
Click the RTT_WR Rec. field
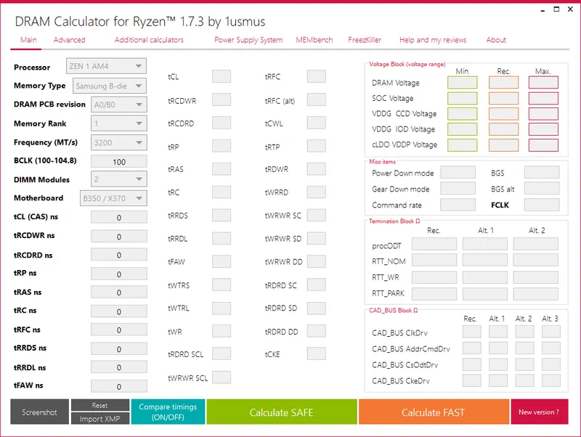434,277
